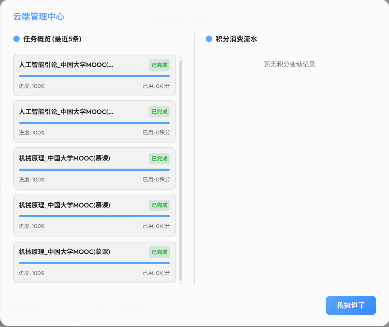Click 已完成 badge on the last task card
Image resolution: width=389 pixels, height=327 pixels.
(159, 252)
